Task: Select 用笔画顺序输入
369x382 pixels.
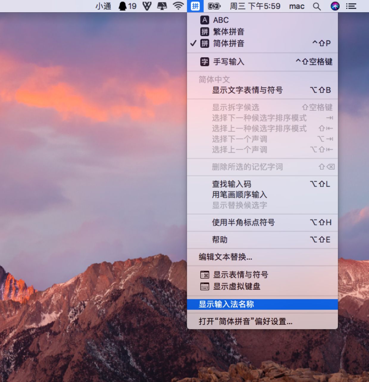Action: [x=262, y=195]
